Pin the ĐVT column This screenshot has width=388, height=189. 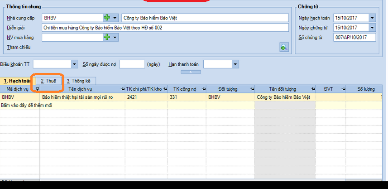tap(343, 89)
